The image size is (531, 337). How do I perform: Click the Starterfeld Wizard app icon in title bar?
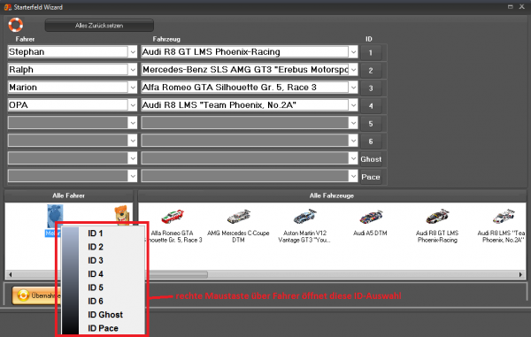(x=7, y=7)
